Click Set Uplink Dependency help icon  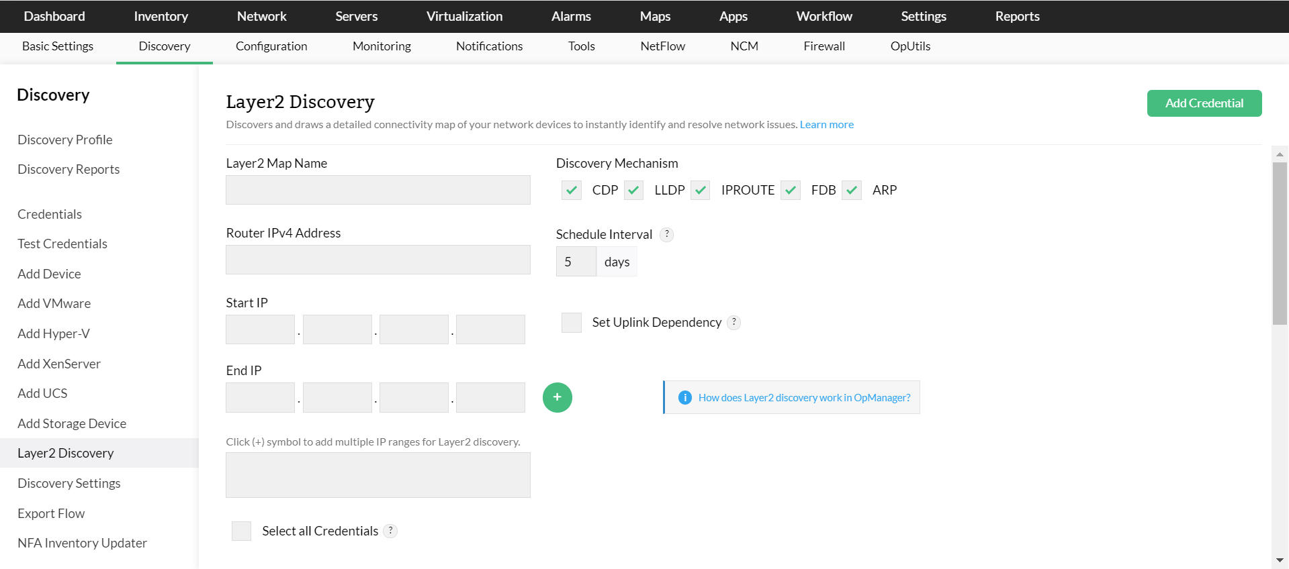click(734, 322)
